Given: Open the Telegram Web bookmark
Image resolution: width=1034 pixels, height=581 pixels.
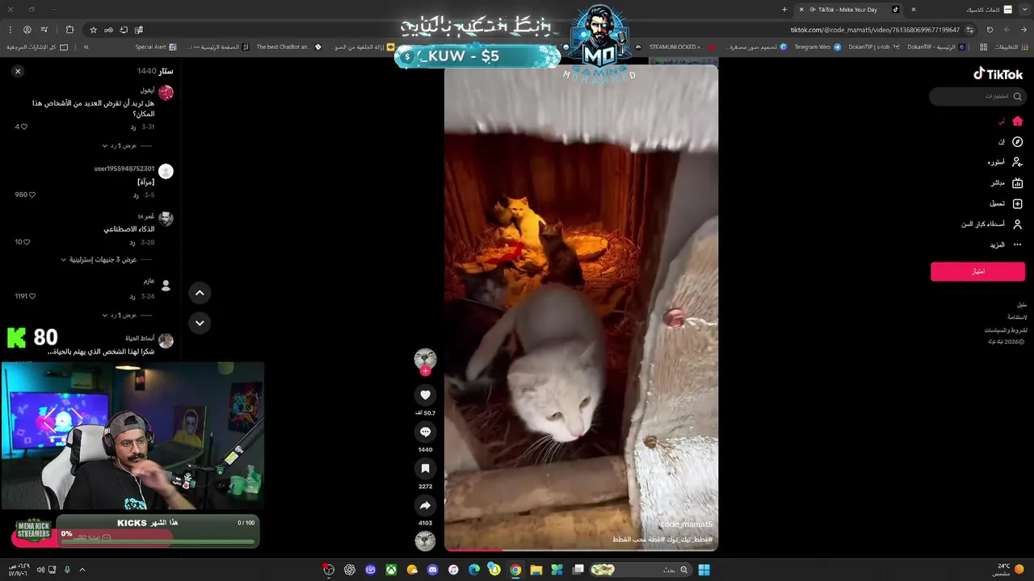Looking at the screenshot, I should pos(817,47).
